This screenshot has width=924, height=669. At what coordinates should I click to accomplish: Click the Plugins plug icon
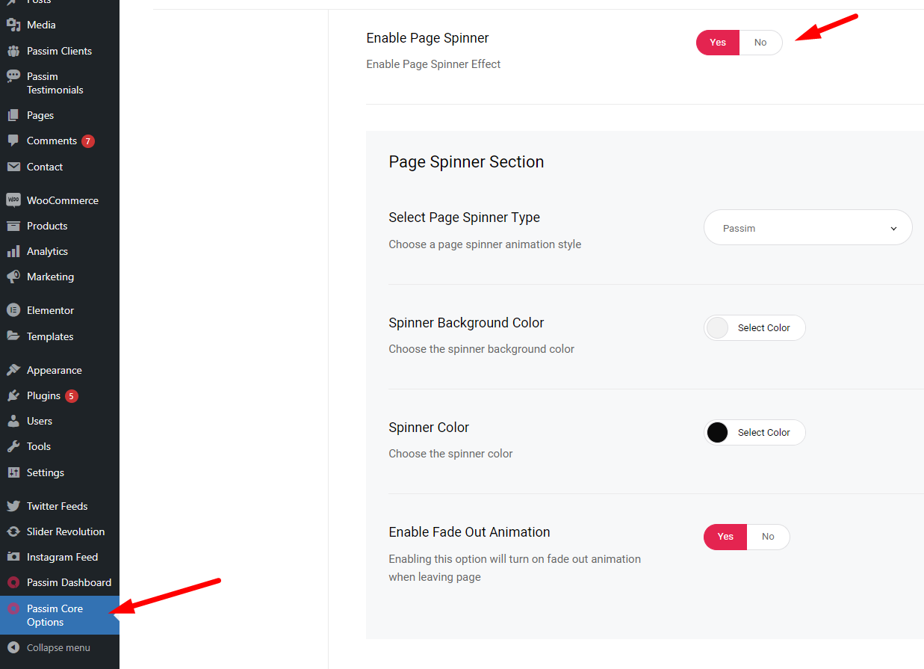[13, 395]
